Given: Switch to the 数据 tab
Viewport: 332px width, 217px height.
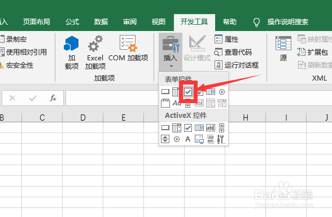Looking at the screenshot, I should point(101,22).
